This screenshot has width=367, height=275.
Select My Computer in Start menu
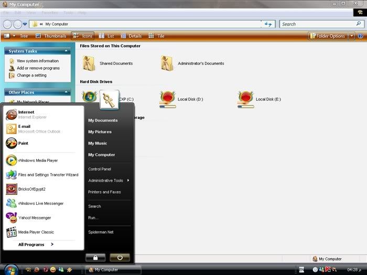pos(102,155)
